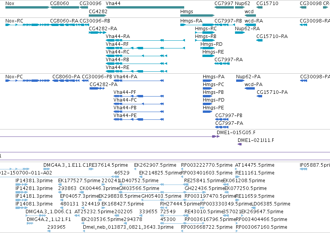Click EST EK262907.5prime label

(x=155, y=165)
